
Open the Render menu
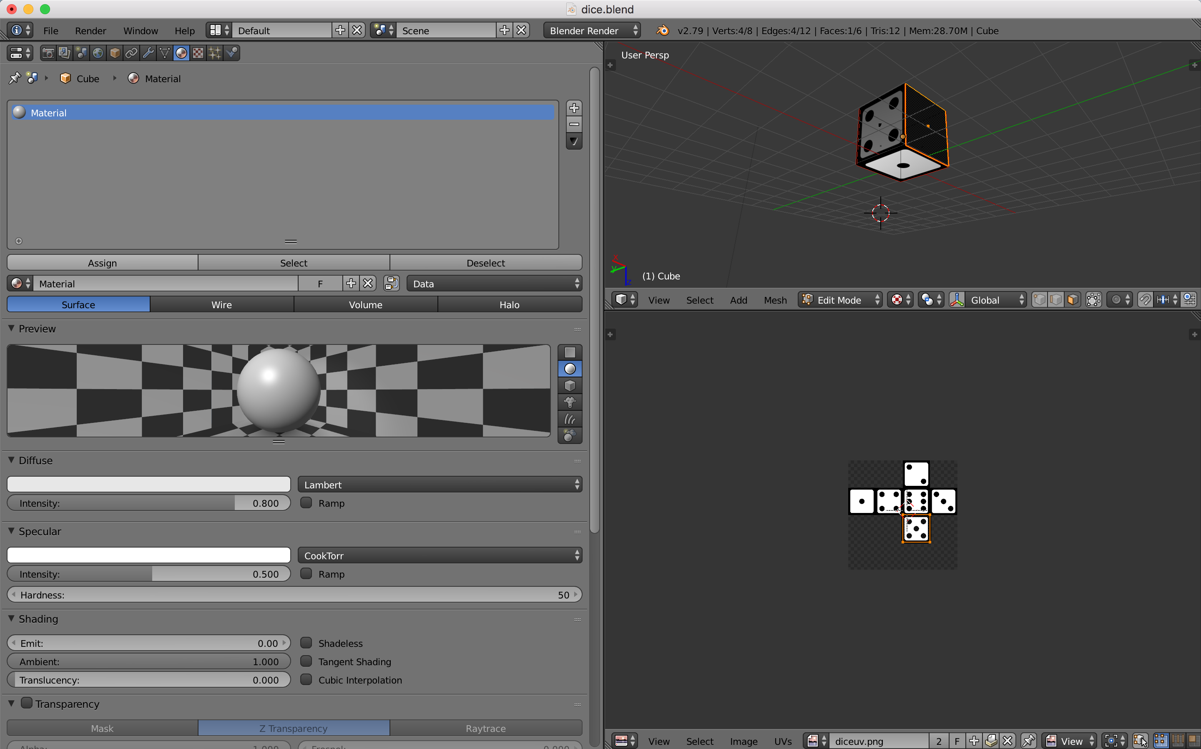(90, 31)
